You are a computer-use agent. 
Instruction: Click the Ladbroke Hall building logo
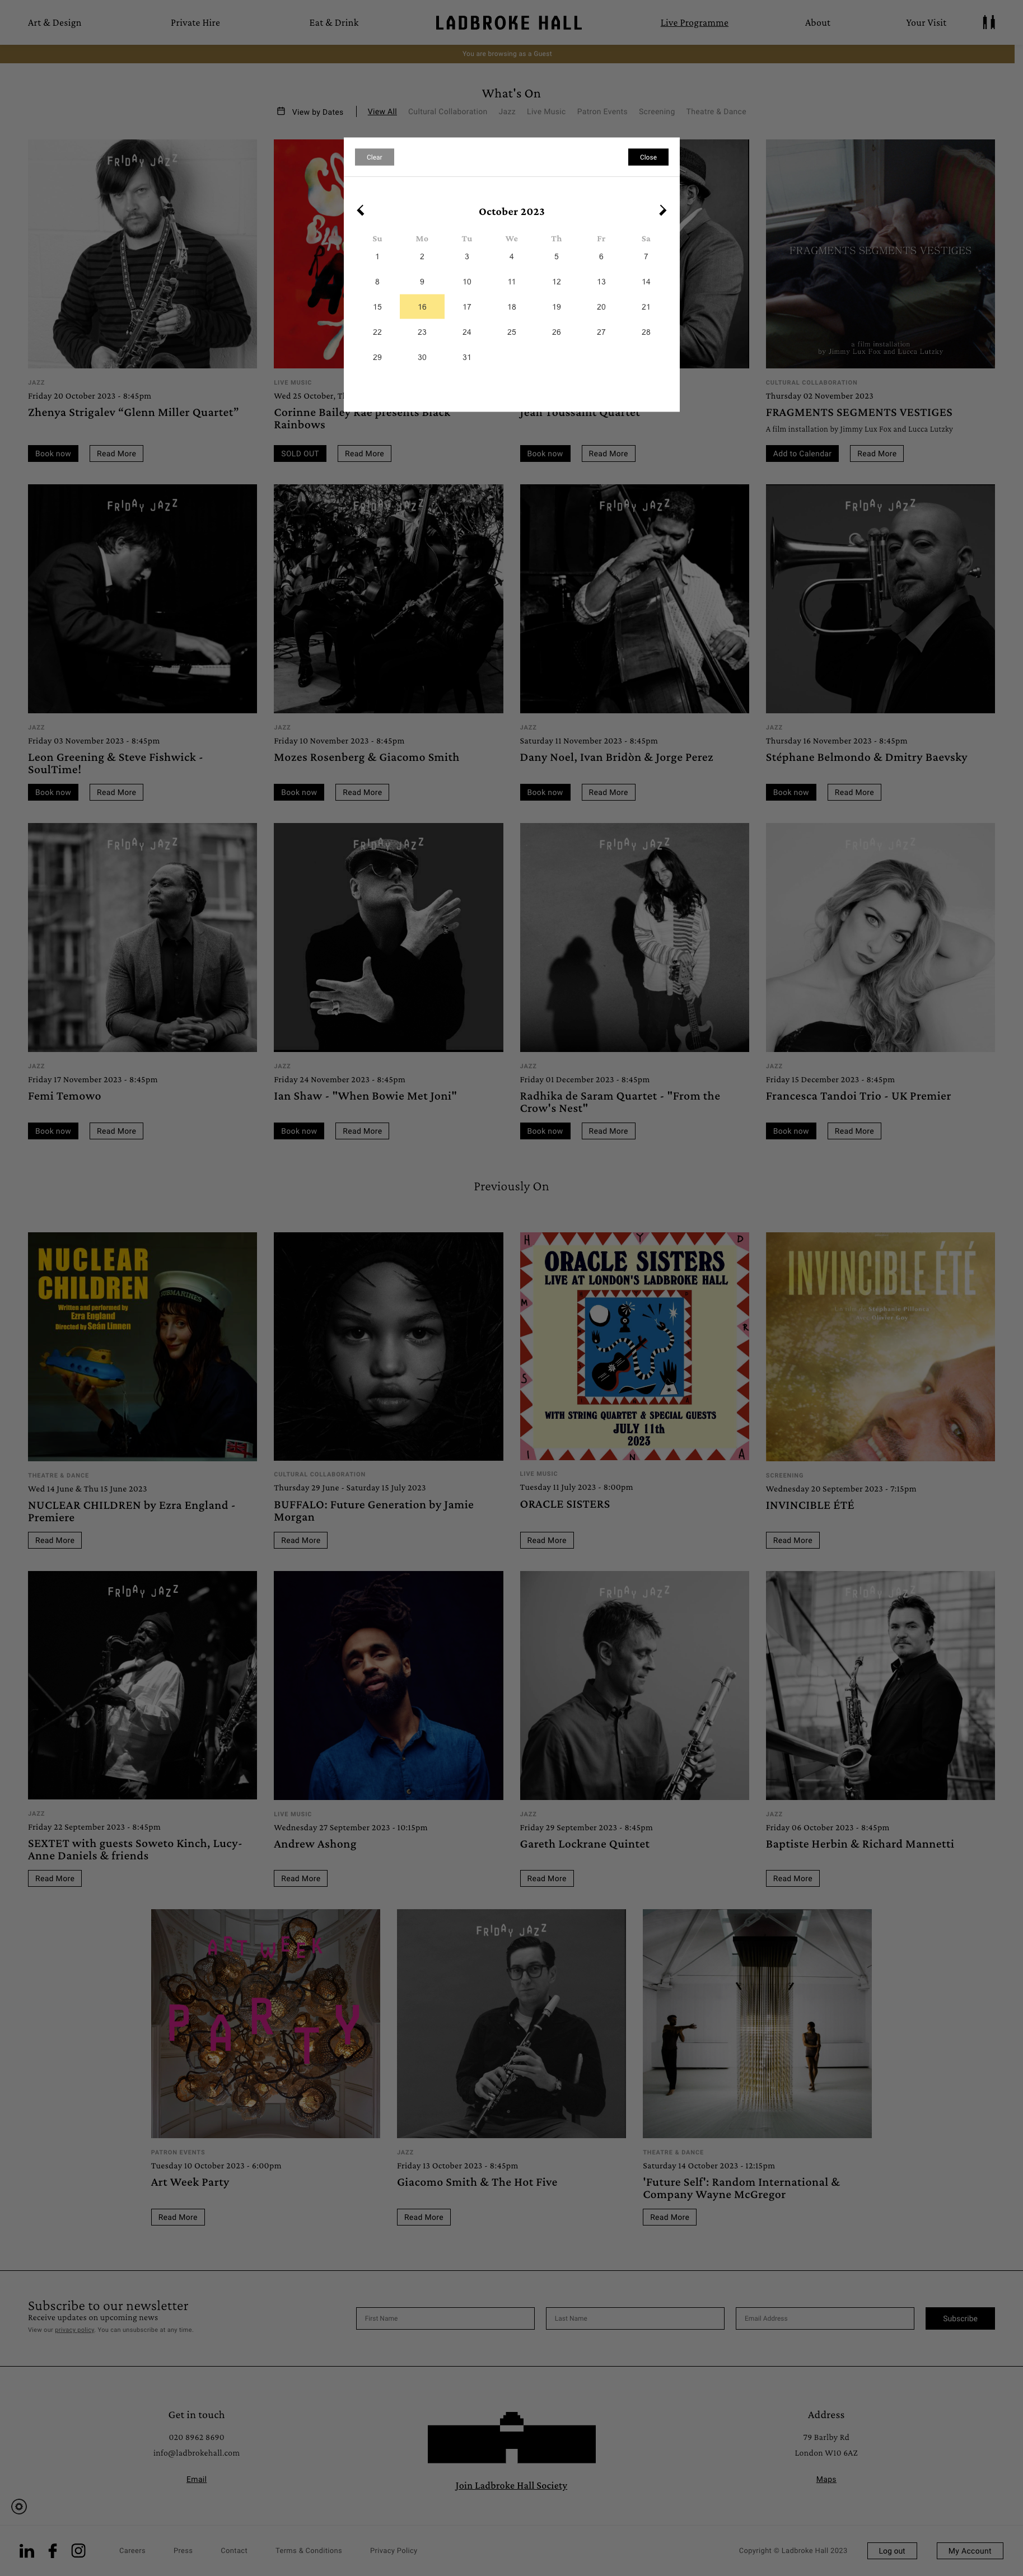(511, 2437)
